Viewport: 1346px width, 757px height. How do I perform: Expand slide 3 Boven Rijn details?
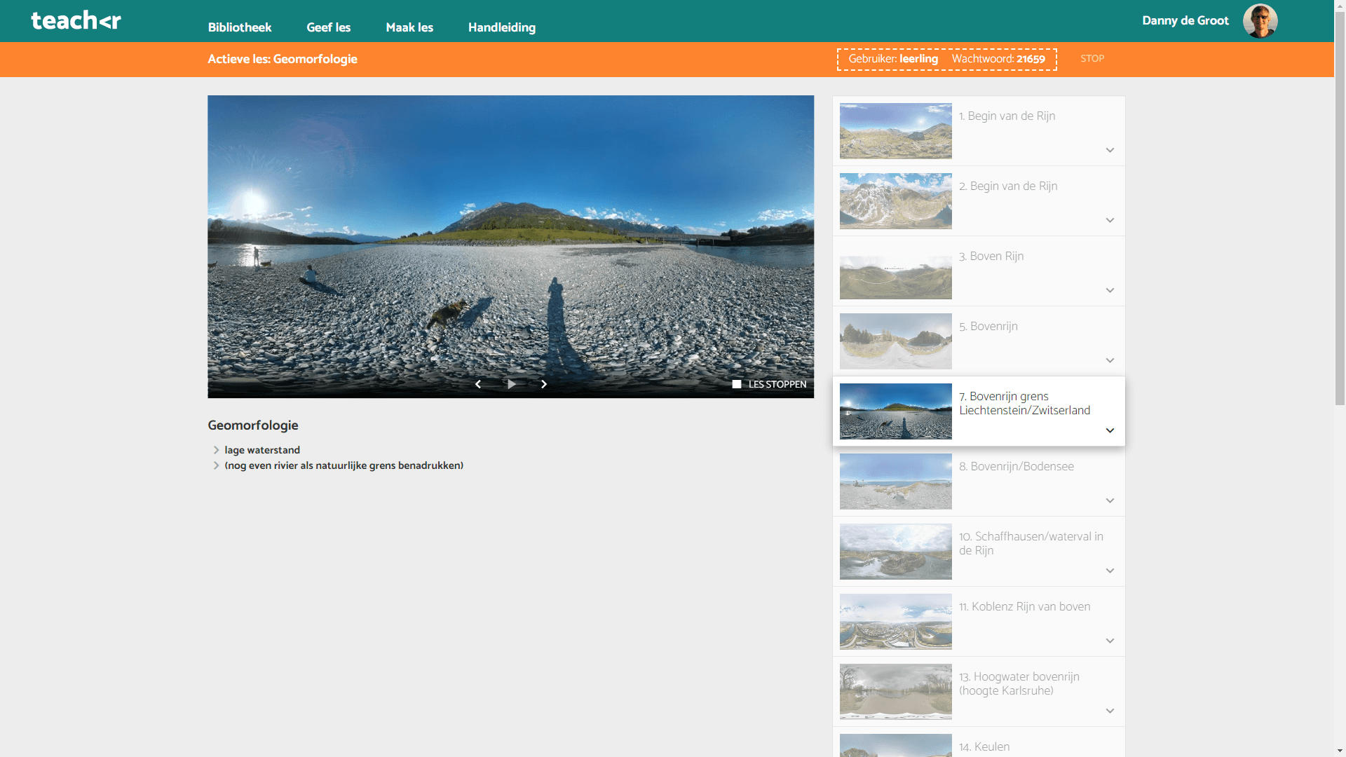pyautogui.click(x=1110, y=290)
